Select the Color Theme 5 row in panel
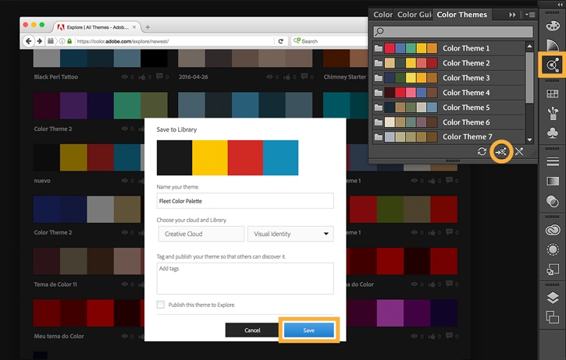Image resolution: width=566 pixels, height=360 pixels. pyautogui.click(x=449, y=108)
